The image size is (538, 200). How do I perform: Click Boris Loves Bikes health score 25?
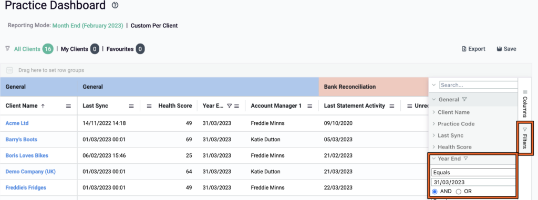coord(189,155)
